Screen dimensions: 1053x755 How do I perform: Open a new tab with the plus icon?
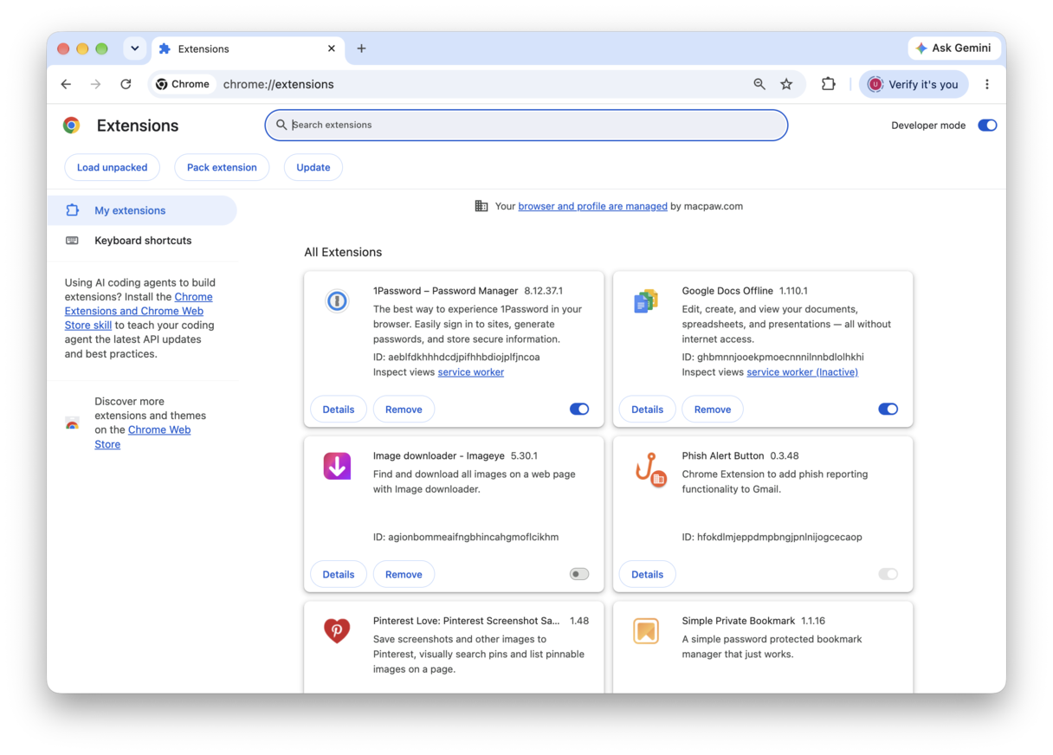(361, 48)
